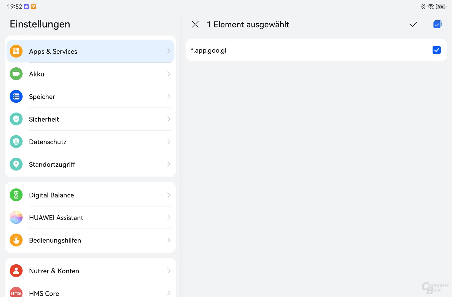Tap the Wi-Fi status bar icon
This screenshot has height=297, width=452.
(431, 6)
